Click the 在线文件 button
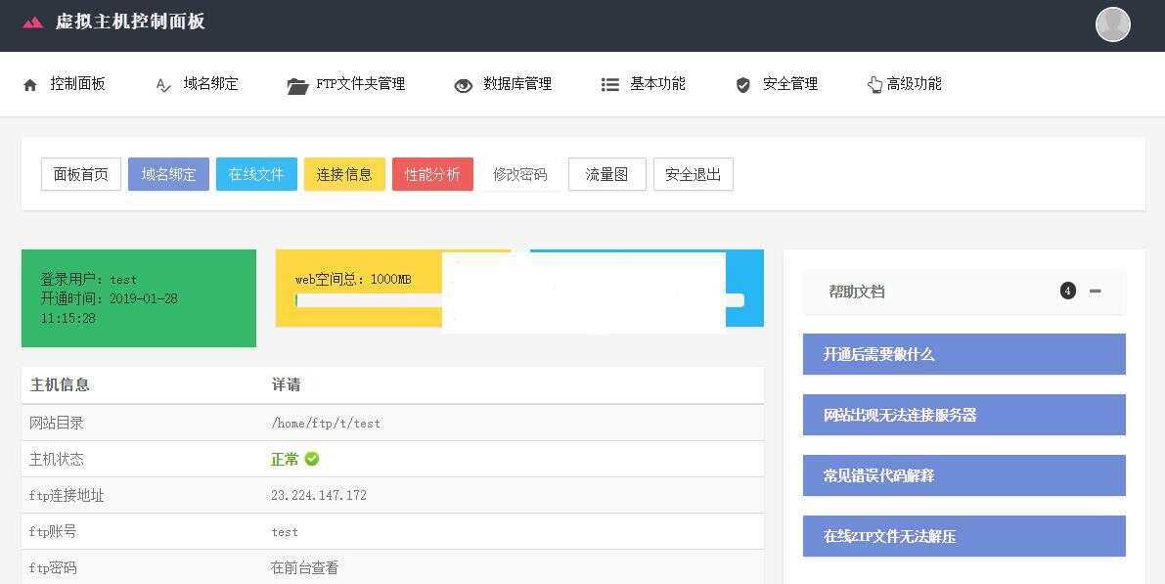 [x=256, y=173]
